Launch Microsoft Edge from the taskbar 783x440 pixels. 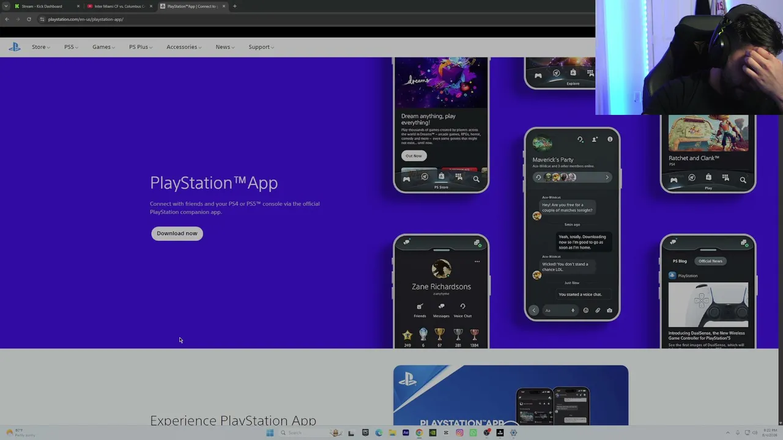coord(379,433)
